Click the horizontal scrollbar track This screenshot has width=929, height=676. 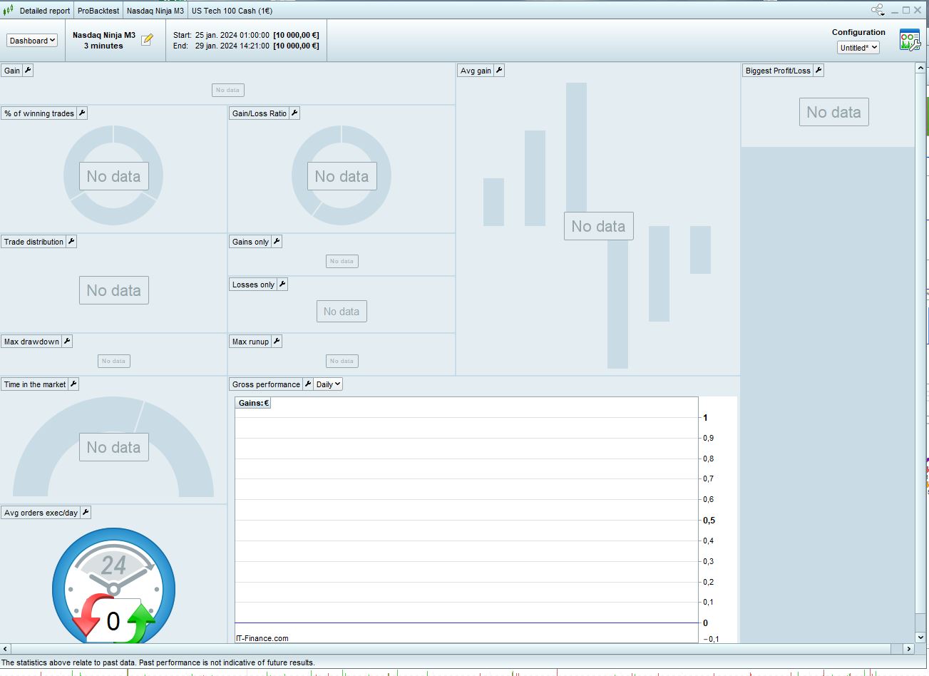(x=457, y=649)
